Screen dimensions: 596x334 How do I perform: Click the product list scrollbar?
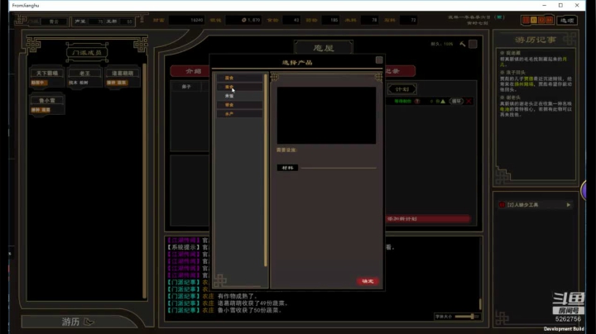point(266,170)
